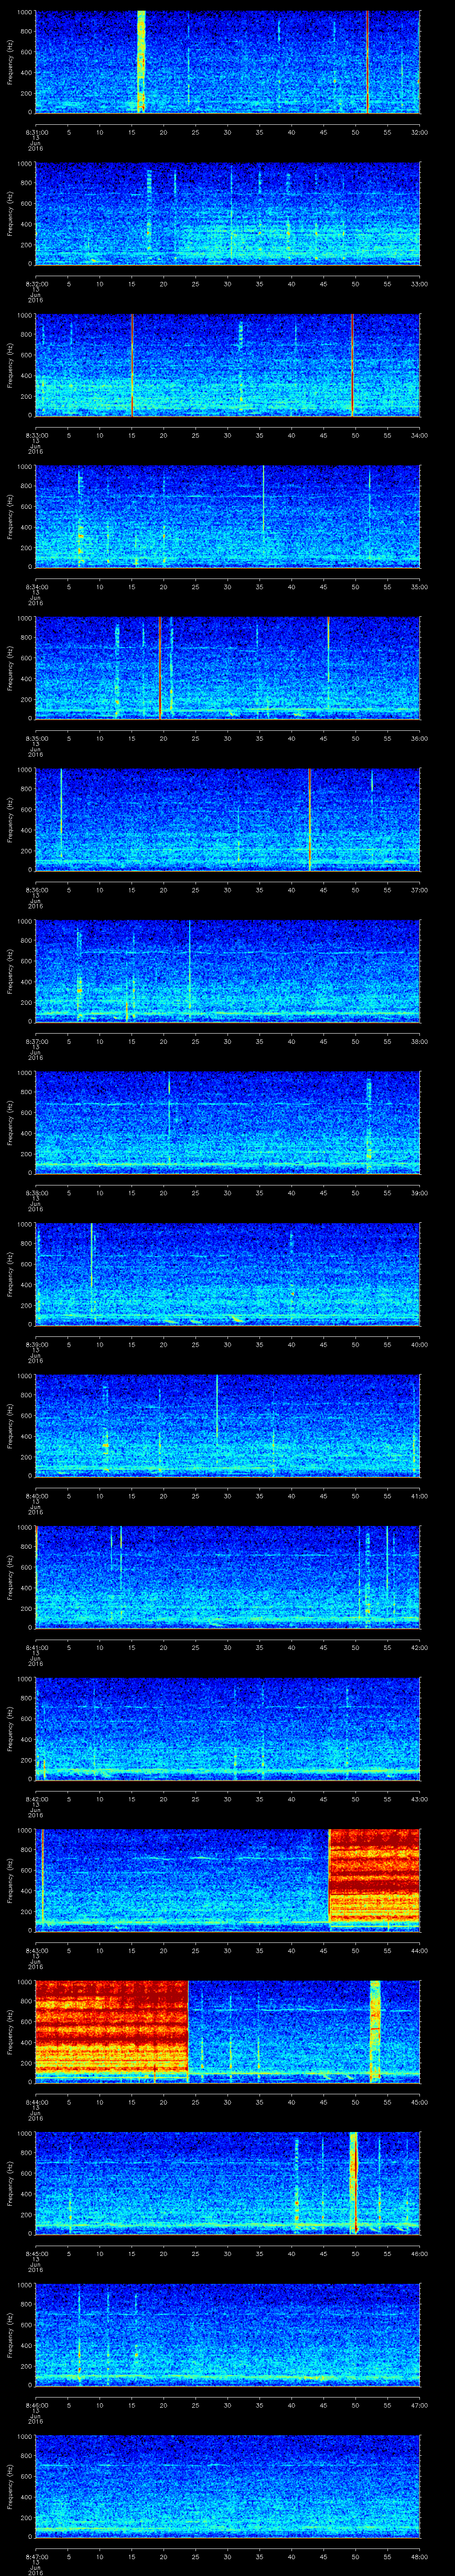The height and width of the screenshot is (2576, 455).
Task: Select the 48:00 end-time label
Action: point(419,2556)
